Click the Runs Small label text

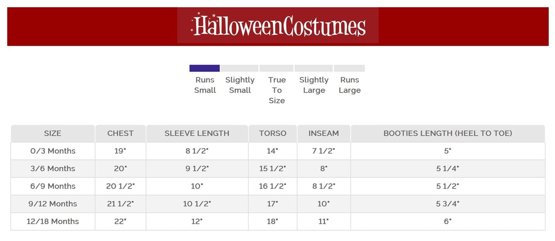coord(205,85)
